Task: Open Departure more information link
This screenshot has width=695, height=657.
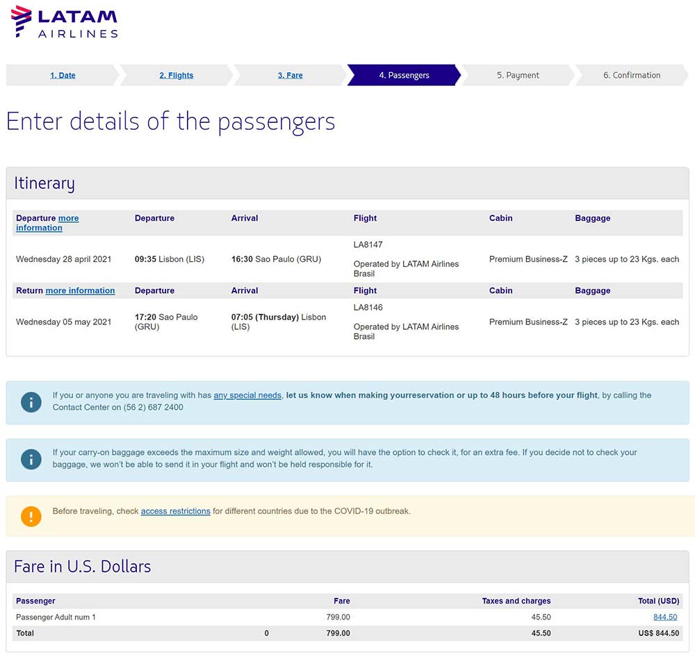Action: (47, 223)
